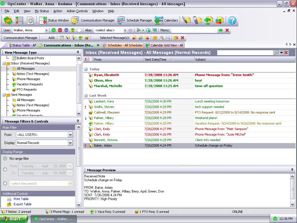Set status with the green IN icon
Screen dimensions: 297x223
coord(54,30)
